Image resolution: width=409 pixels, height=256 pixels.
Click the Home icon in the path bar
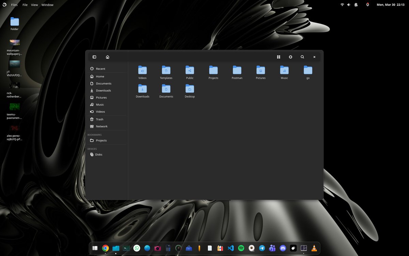click(107, 57)
